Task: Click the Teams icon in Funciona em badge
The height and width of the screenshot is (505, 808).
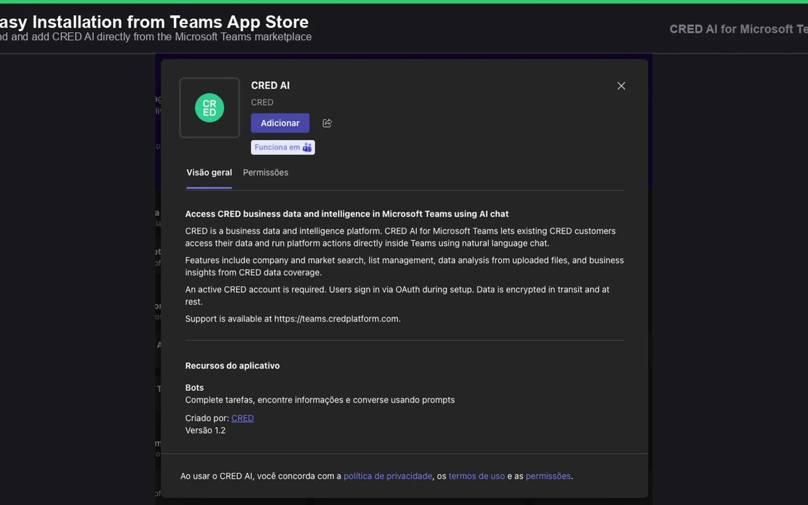Action: click(307, 147)
